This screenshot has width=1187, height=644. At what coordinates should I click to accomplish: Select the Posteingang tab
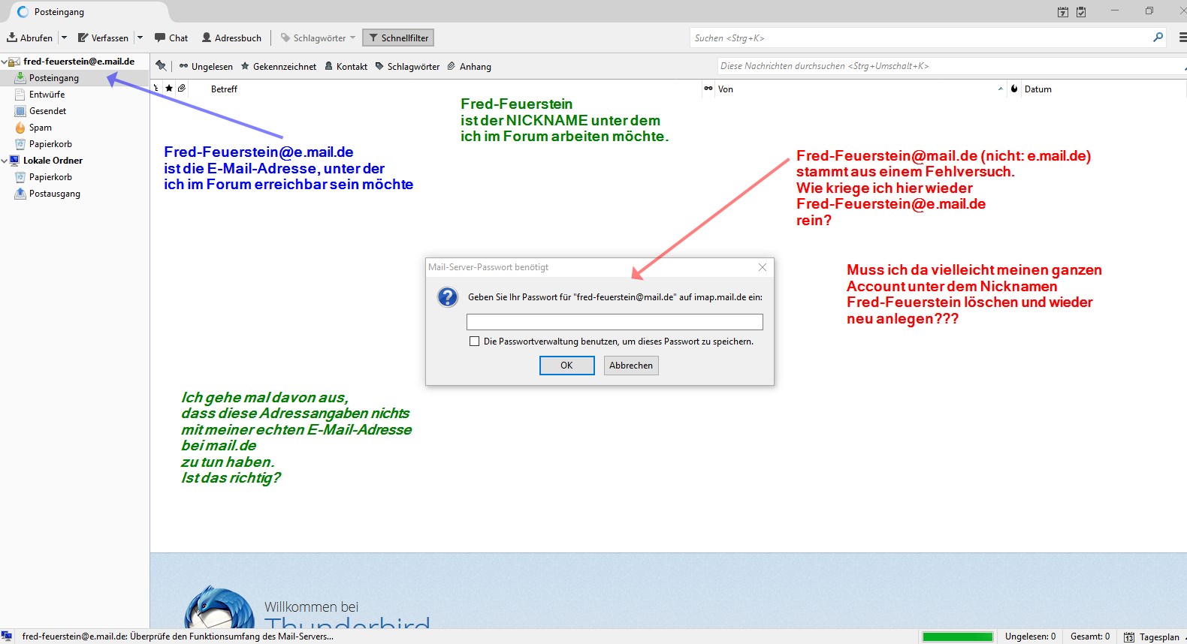click(89, 12)
